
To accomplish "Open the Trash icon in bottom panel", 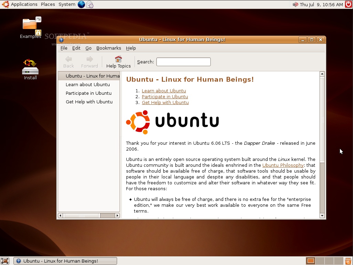I will 348,261.
